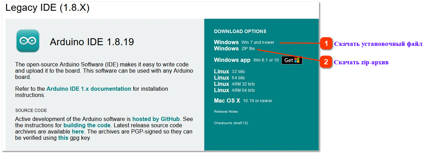Open Arduino IDE 1.x documentation link
Screen dimensions: 428x154
[89, 89]
